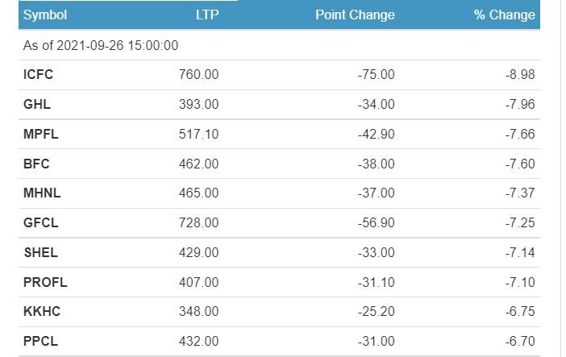
Task: Open the ICFC stock symbol
Action: coord(38,75)
